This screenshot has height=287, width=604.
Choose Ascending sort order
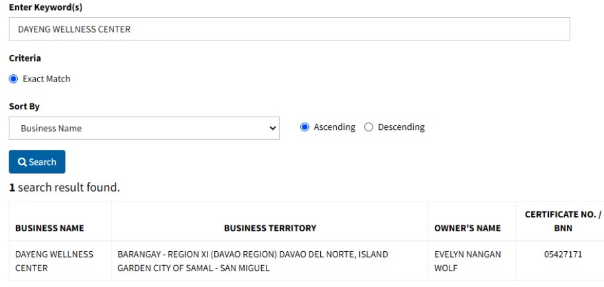tap(305, 127)
